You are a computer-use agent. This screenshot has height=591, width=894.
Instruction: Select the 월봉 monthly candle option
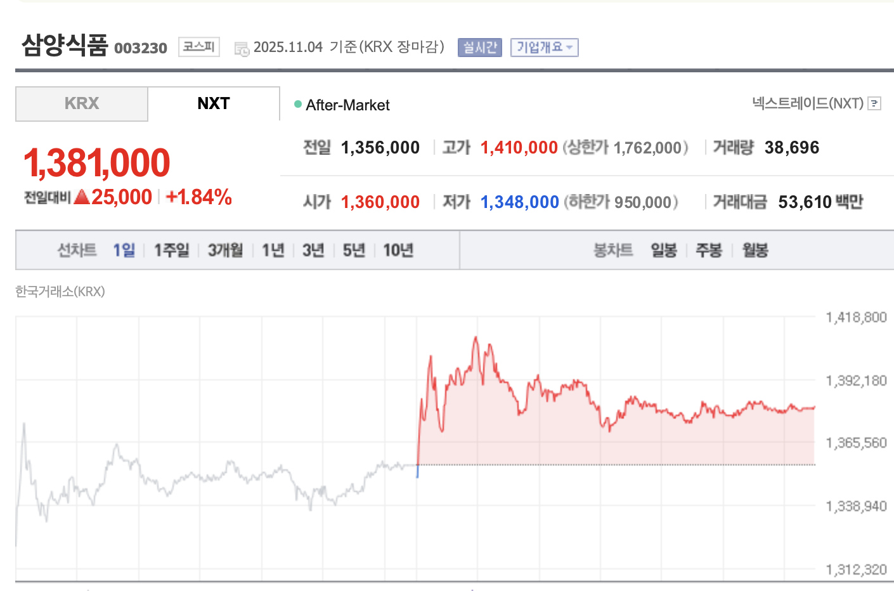755,250
